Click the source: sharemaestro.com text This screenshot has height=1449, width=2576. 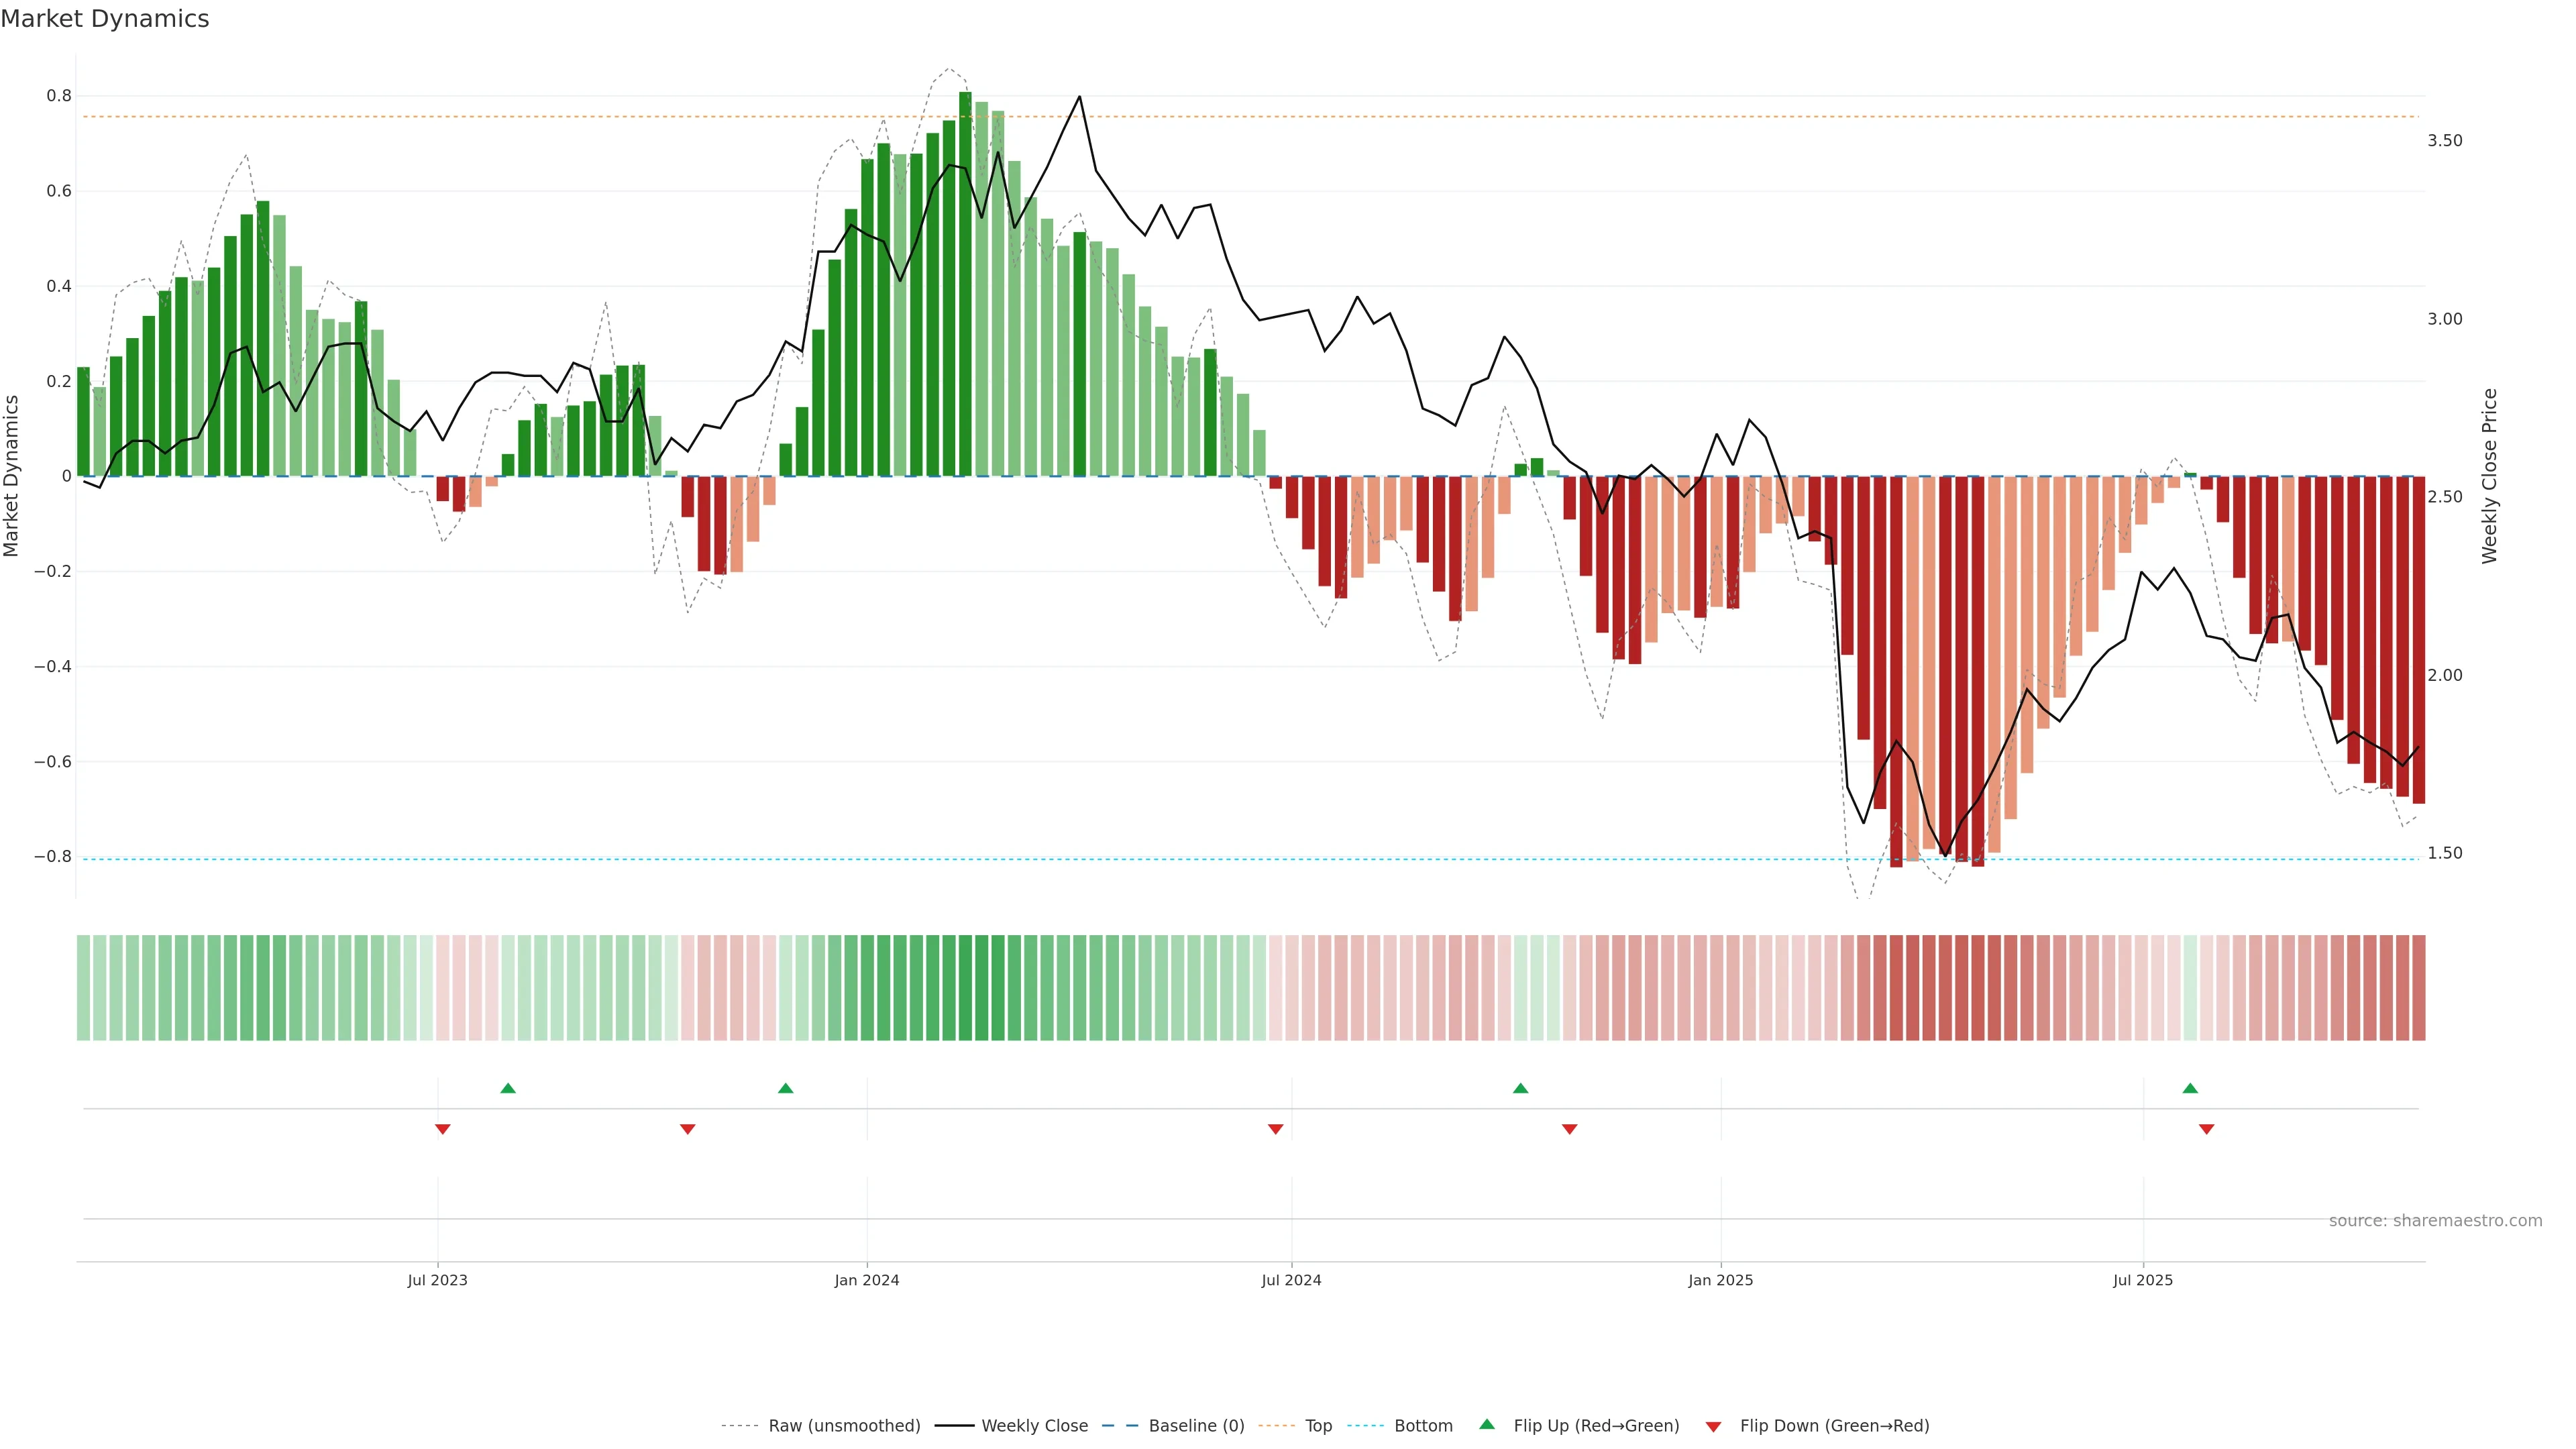(x=2435, y=1221)
